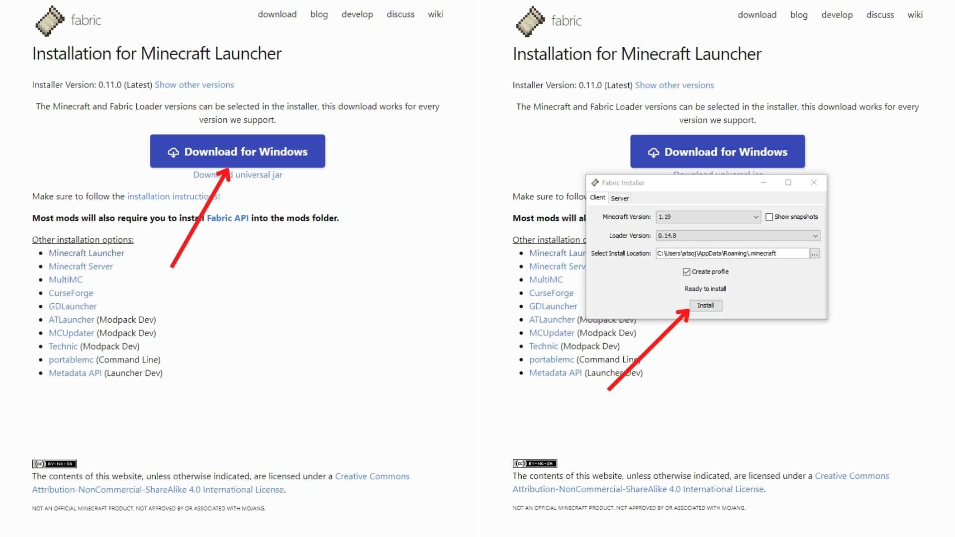955x537 pixels.
Task: Click Fabric Installer window title icon
Action: [x=595, y=182]
